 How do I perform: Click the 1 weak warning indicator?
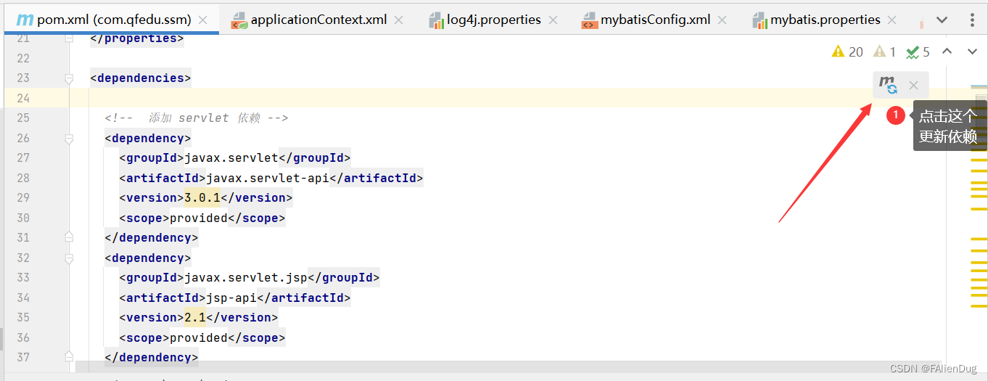(x=885, y=52)
